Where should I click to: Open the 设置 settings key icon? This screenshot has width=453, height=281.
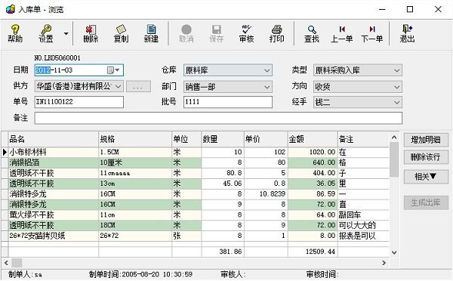coord(45,33)
